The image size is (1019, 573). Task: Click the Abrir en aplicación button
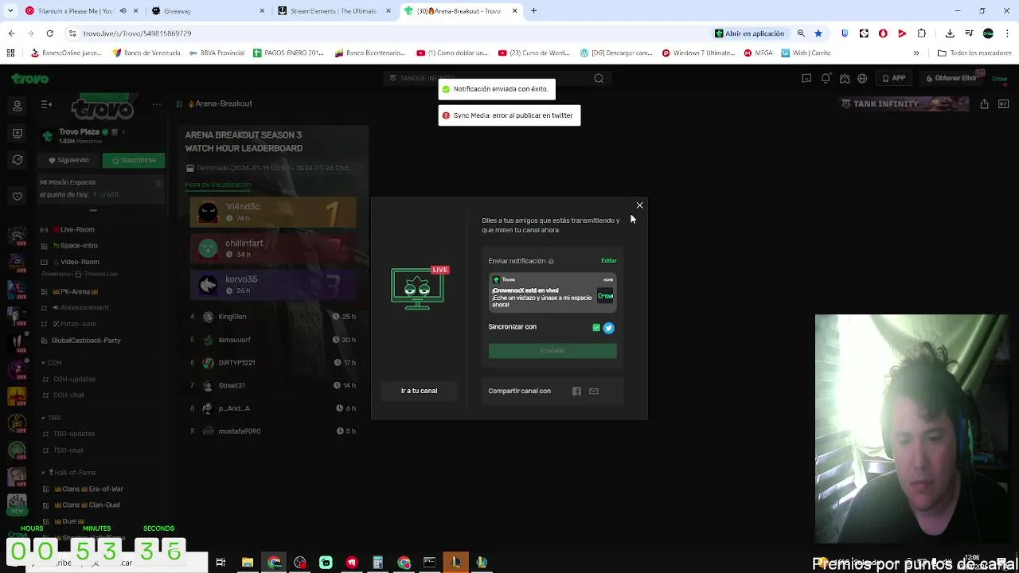[750, 33]
